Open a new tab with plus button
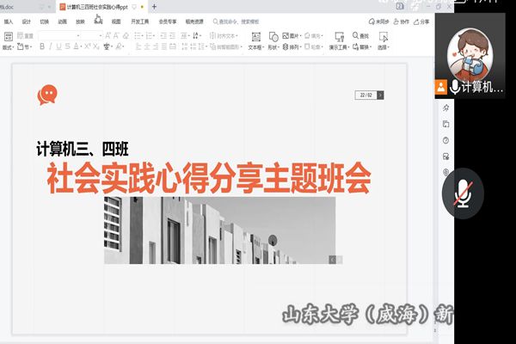The image size is (516, 344). 154,7
